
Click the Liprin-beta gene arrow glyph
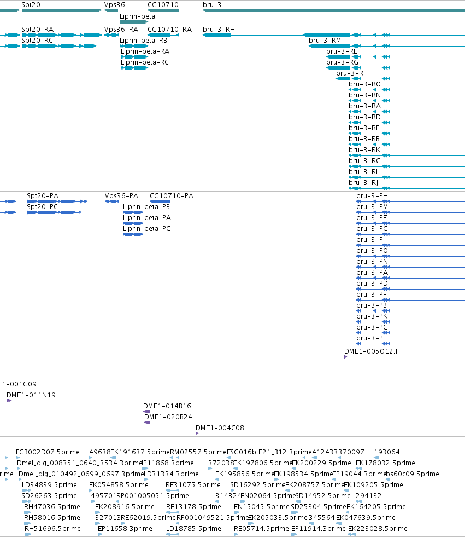[x=134, y=22]
